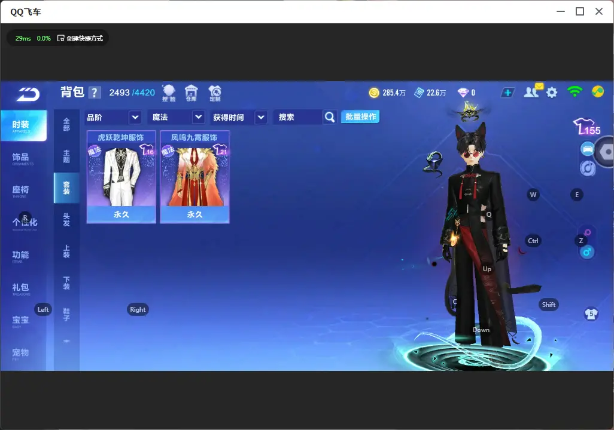
Task: Select the 个性化 personalization tab
Action: 23,223
